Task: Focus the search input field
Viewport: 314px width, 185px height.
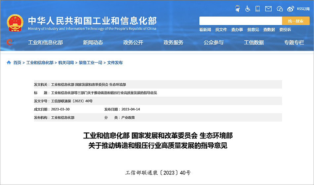Action: (x=240, y=21)
